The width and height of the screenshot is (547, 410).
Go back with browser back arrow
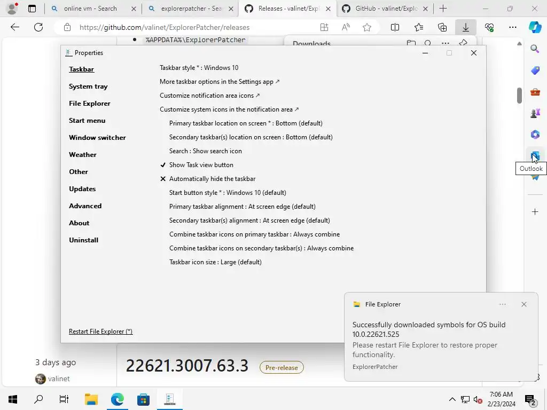tap(14, 27)
